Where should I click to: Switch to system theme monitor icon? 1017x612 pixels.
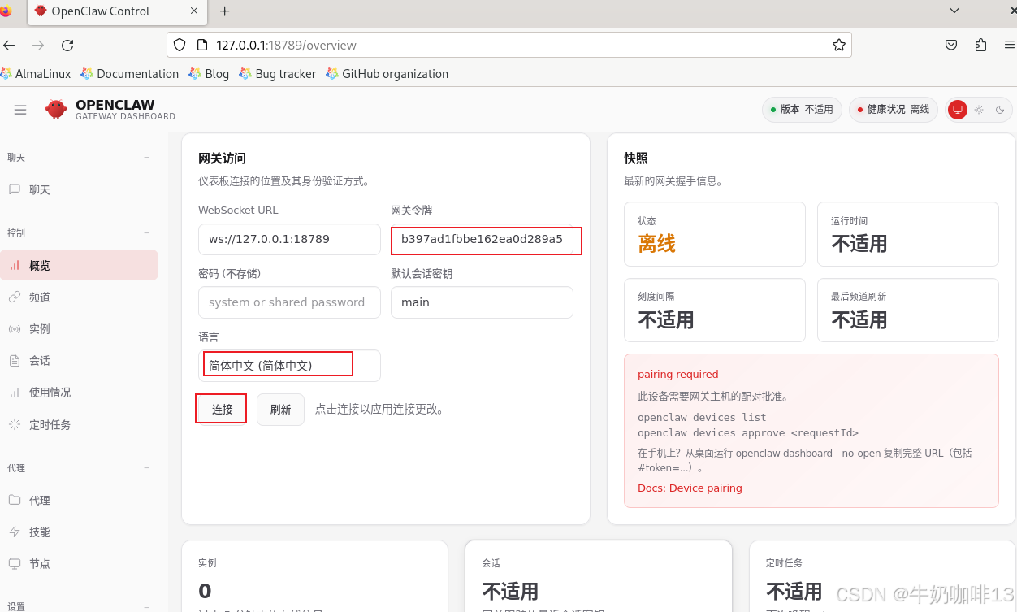(x=958, y=110)
